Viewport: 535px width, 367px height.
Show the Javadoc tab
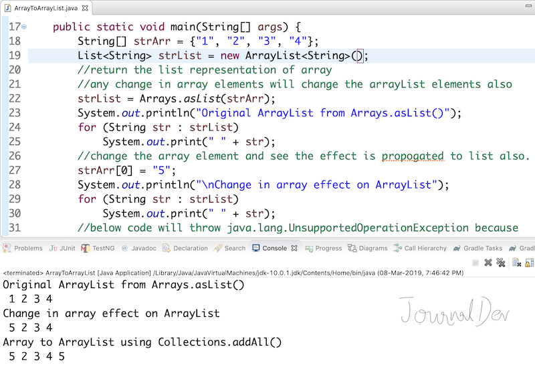(x=139, y=248)
